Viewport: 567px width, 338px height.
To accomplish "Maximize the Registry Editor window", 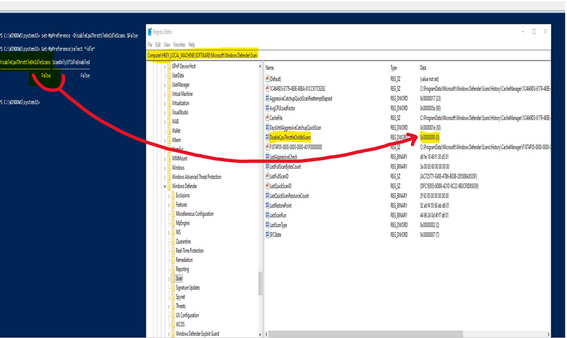I will coord(534,32).
